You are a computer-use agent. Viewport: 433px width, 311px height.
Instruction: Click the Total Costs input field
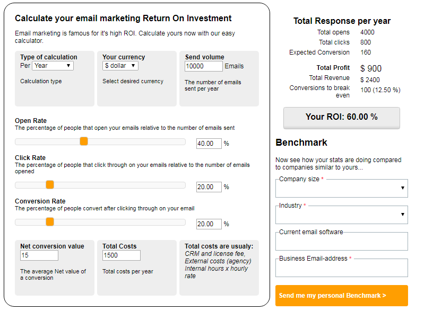point(122,255)
